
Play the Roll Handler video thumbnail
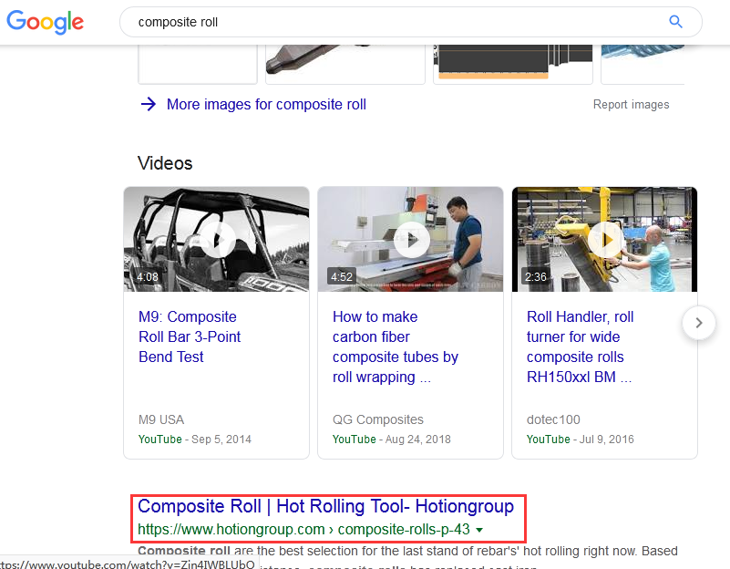tap(605, 239)
